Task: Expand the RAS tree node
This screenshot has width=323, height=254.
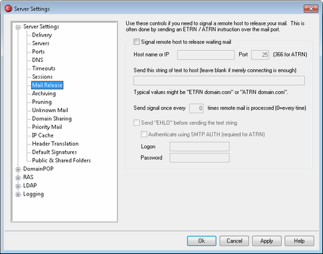Action: (18, 178)
